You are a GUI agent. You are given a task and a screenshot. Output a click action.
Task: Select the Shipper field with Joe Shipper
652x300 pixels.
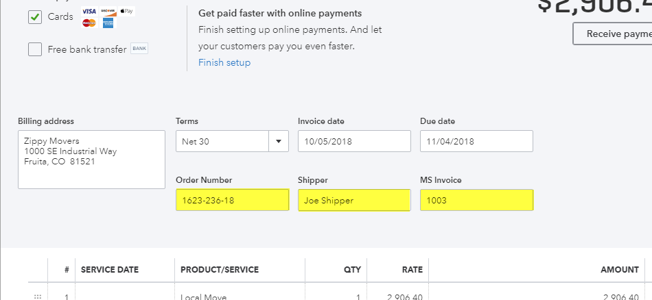pyautogui.click(x=354, y=200)
